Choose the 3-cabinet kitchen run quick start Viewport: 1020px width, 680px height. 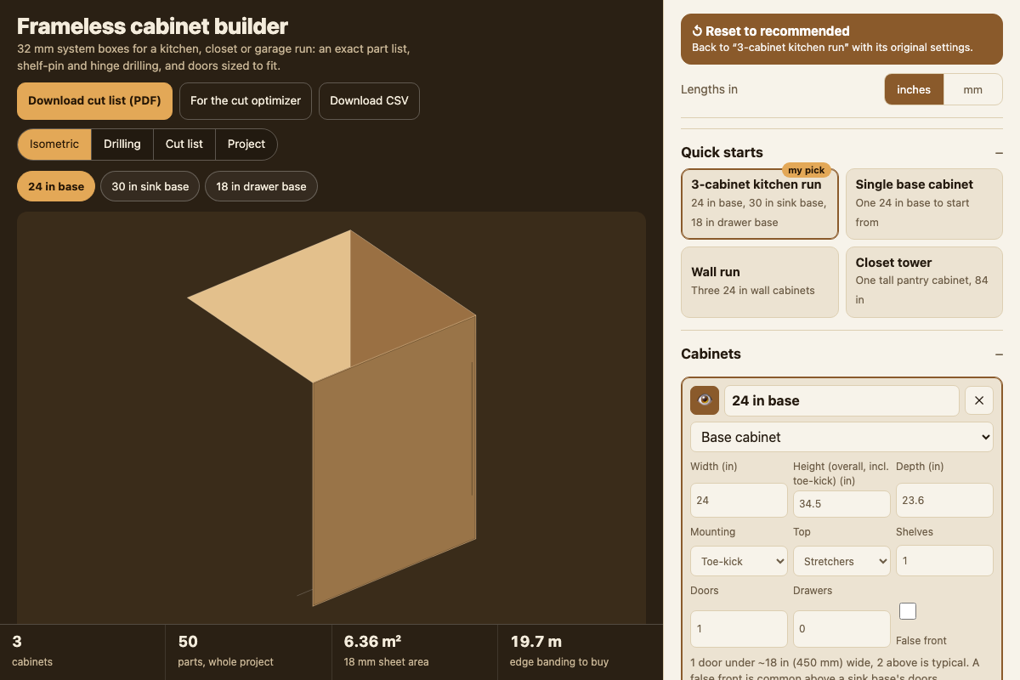760,204
